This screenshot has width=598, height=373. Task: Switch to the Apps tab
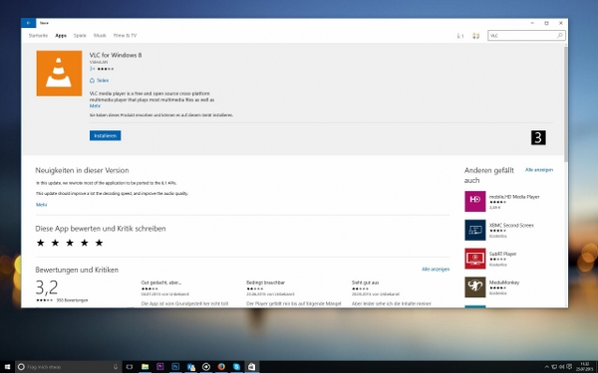click(61, 36)
